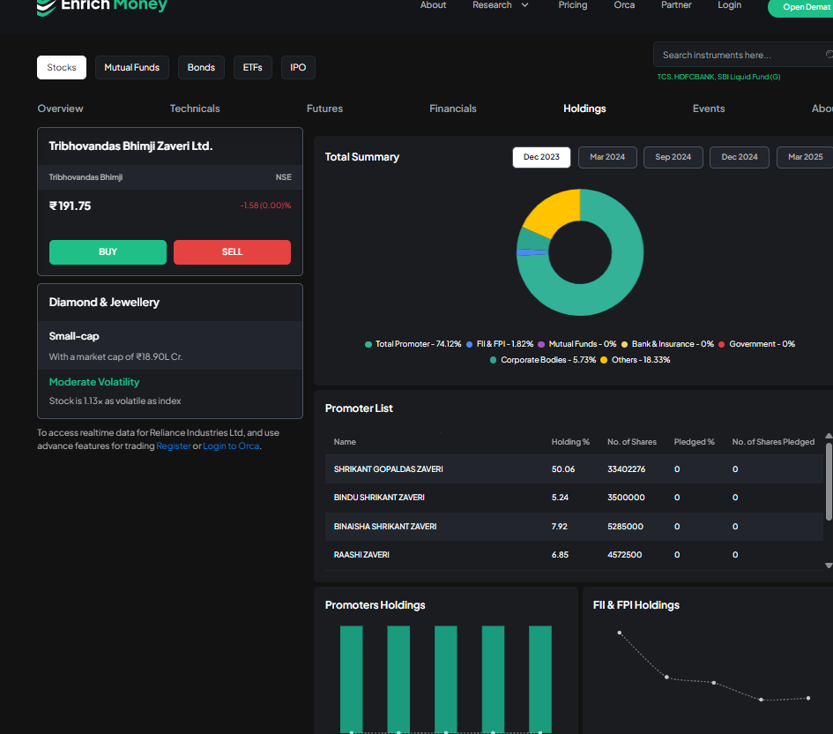Click the Login link in header
The height and width of the screenshot is (734, 833).
pyautogui.click(x=729, y=5)
